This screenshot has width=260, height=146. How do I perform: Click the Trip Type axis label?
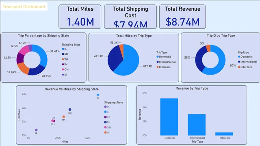tap(197, 142)
